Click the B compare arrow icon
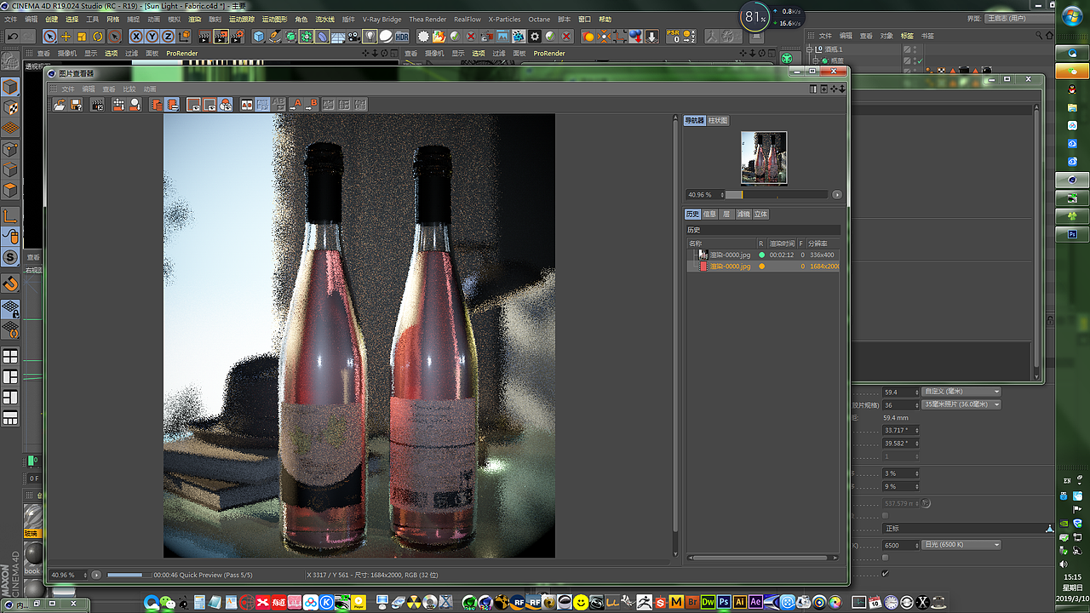Image resolution: width=1090 pixels, height=613 pixels. (x=312, y=105)
